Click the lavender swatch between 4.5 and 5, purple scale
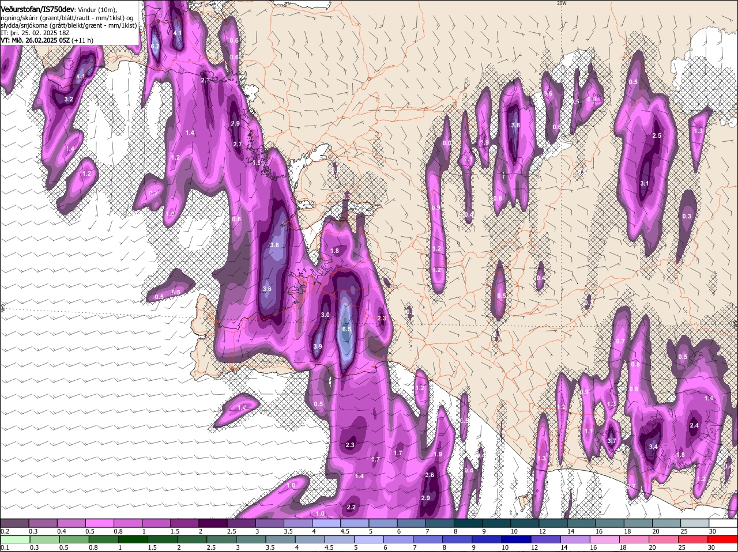 pos(356,523)
